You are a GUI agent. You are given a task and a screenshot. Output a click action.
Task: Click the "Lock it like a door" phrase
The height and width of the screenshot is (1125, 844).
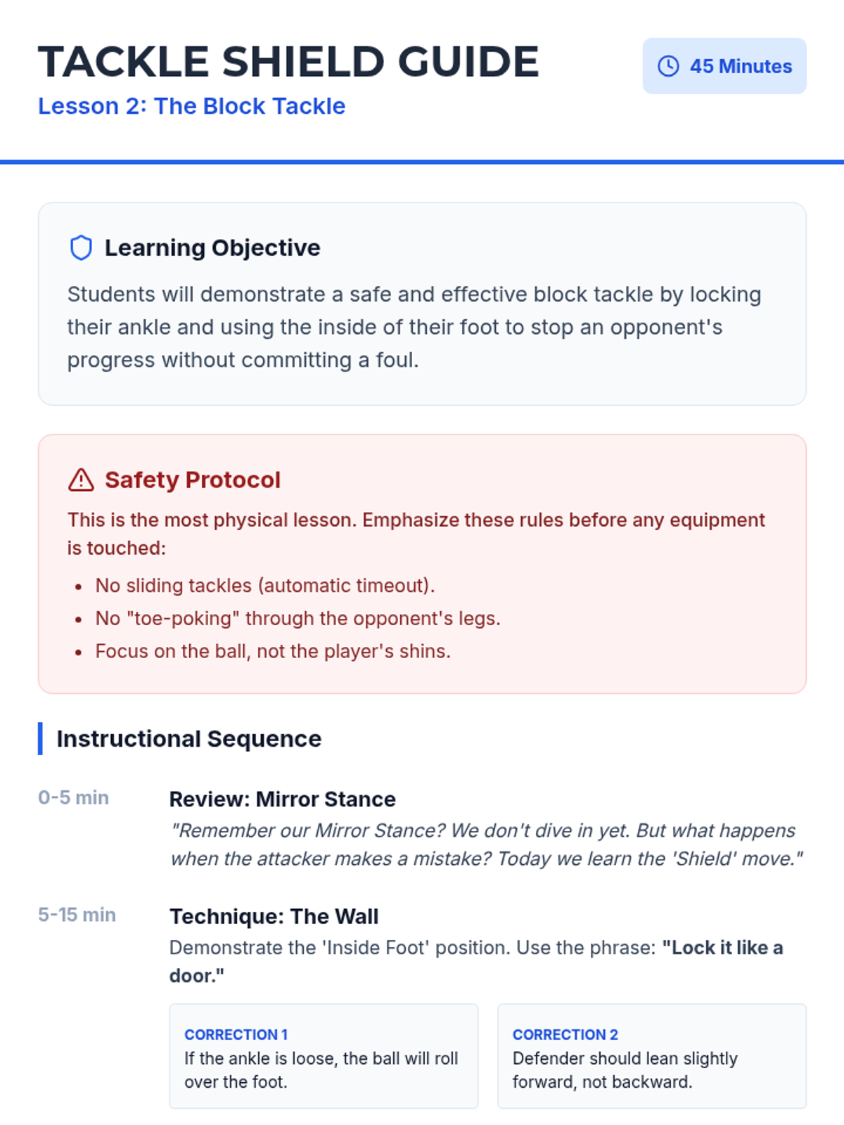click(722, 948)
